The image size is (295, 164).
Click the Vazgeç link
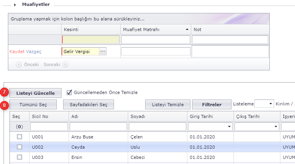34,52
